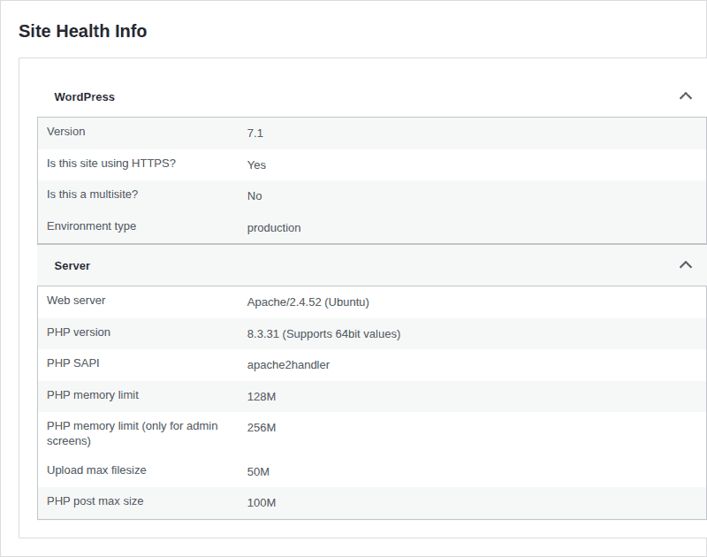Collapse the WordPress section chevron
This screenshot has height=557, width=707.
(686, 96)
